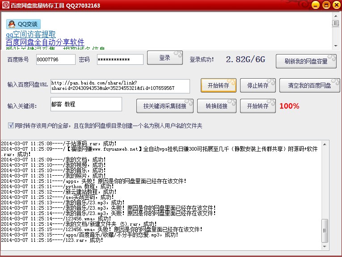Screen dimensions: 342x257
Task: Open the qq空间访客提取 link
Action: point(30,34)
